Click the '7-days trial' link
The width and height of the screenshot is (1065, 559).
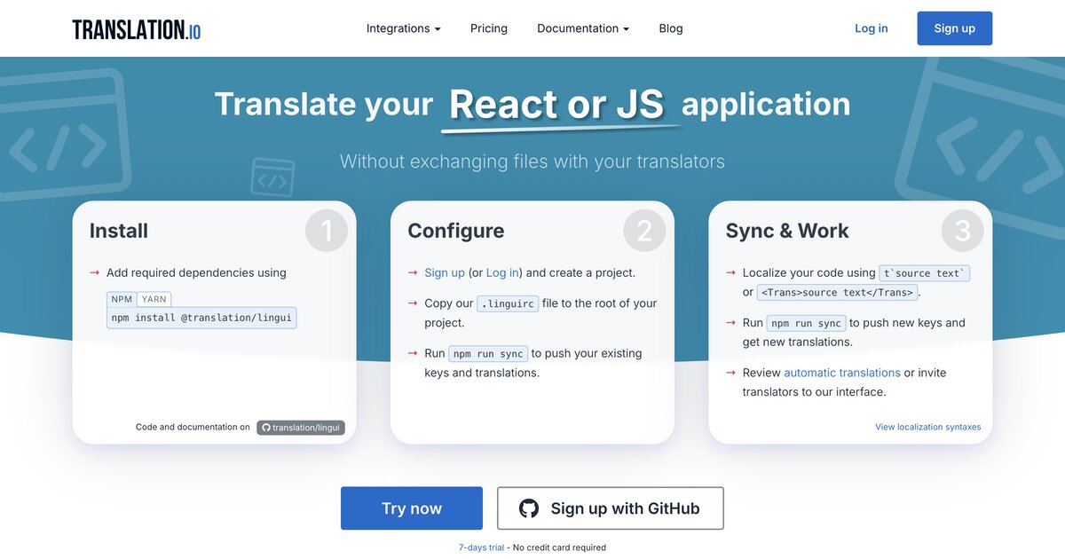[480, 547]
